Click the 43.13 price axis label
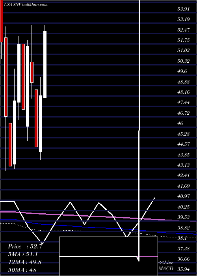 (x=184, y=165)
